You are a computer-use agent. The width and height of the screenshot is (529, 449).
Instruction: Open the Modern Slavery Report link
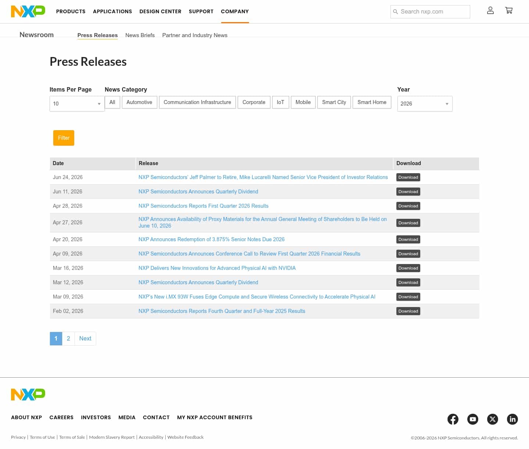pos(112,437)
